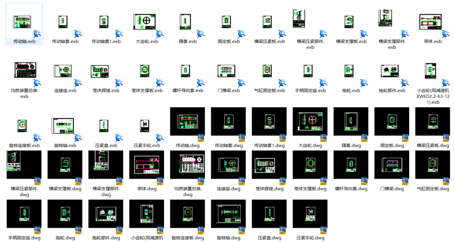Click the file name 隔套.dwg
The height and width of the screenshot is (242, 455).
[351, 145]
